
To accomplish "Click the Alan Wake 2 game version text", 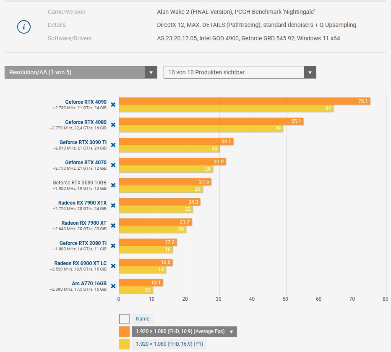I will pyautogui.click(x=236, y=12).
